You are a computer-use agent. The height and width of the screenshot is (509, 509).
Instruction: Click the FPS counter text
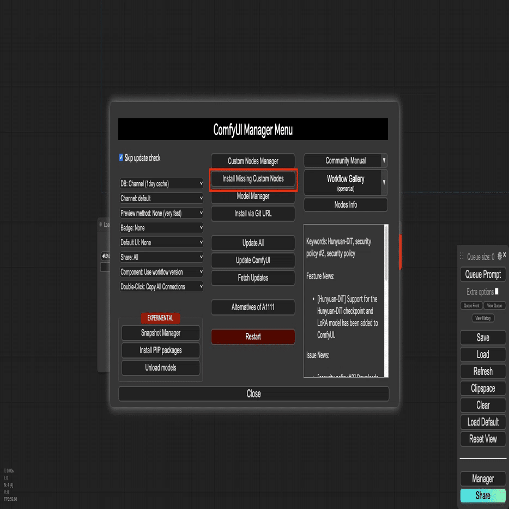tap(10, 499)
